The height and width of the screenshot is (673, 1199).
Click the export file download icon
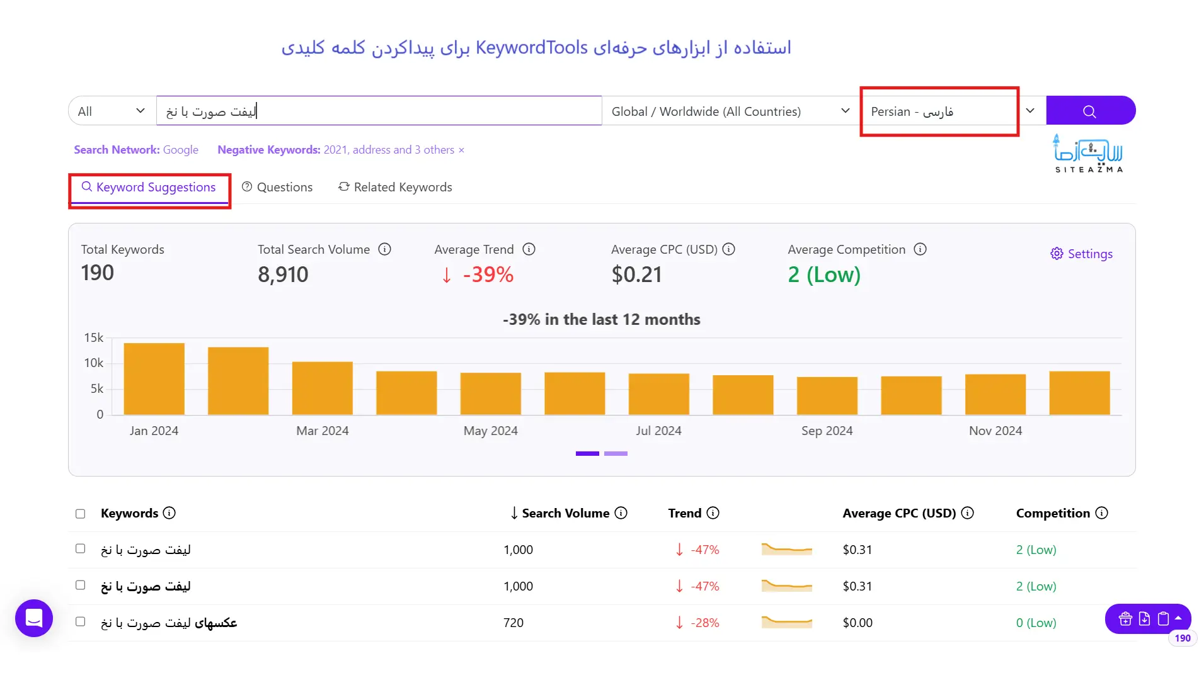1144,619
